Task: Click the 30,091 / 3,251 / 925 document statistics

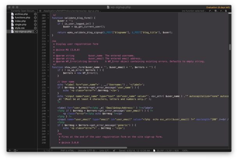Action: [167, 150]
